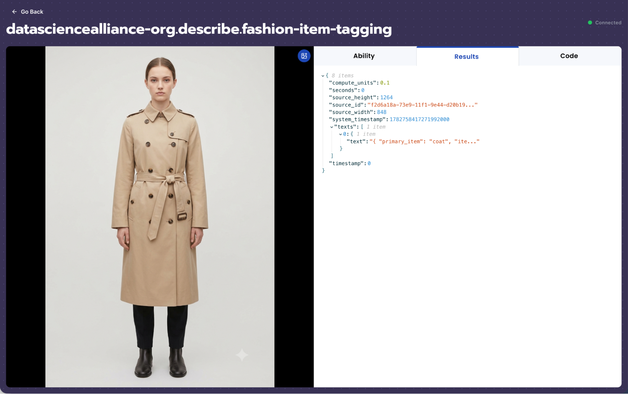The height and width of the screenshot is (394, 628).
Task: Click the Go Back link
Action: point(27,12)
